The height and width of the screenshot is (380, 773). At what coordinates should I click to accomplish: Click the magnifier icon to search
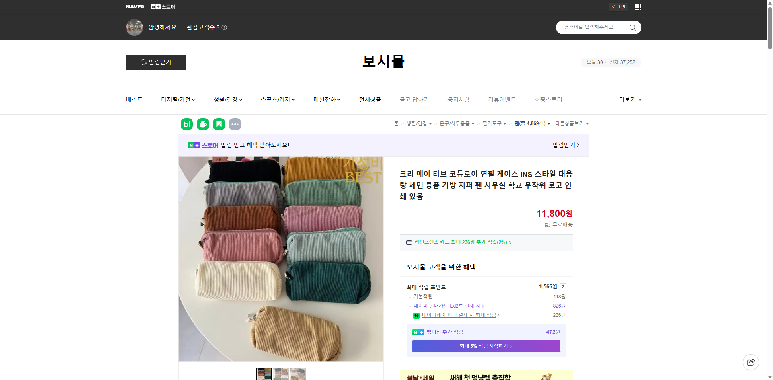pyautogui.click(x=632, y=27)
